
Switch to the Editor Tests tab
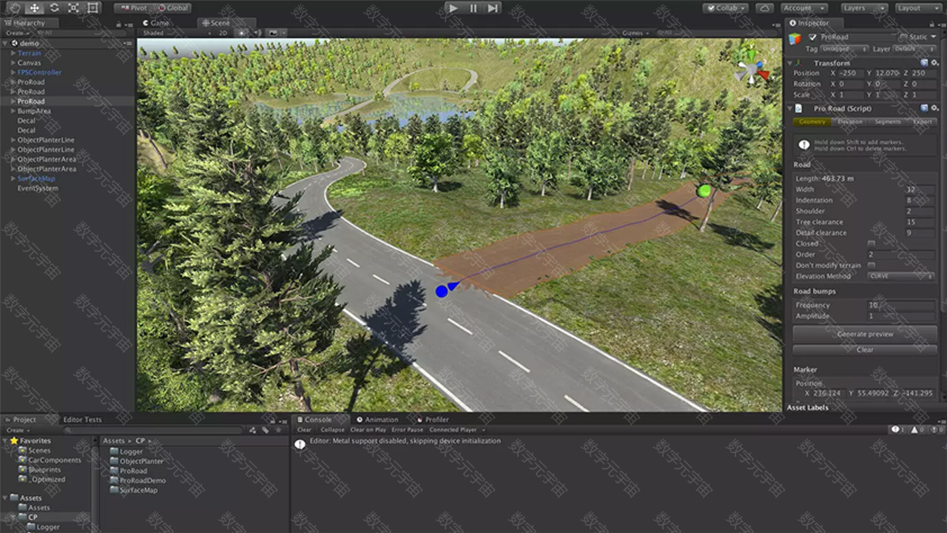82,420
